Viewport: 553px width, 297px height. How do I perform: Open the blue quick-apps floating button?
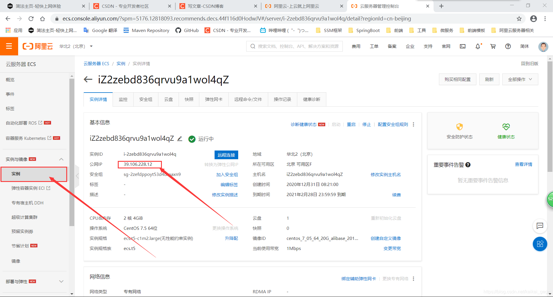[x=540, y=244]
